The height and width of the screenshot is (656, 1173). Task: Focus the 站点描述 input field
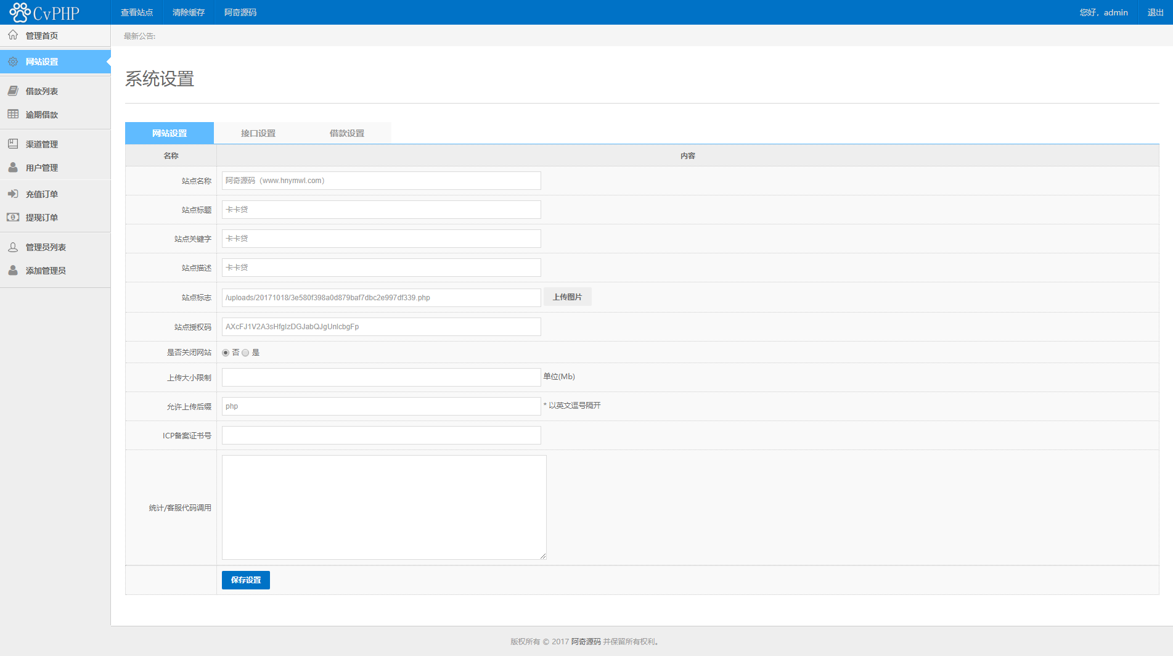pyautogui.click(x=382, y=268)
